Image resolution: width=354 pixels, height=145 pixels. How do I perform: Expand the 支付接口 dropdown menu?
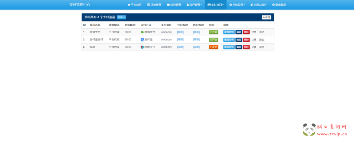point(216,5)
